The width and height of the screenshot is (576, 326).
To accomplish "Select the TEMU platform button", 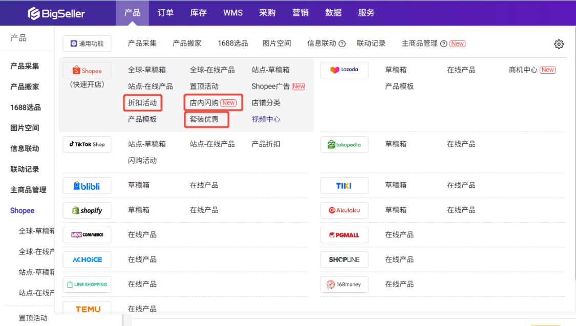I will (87, 309).
